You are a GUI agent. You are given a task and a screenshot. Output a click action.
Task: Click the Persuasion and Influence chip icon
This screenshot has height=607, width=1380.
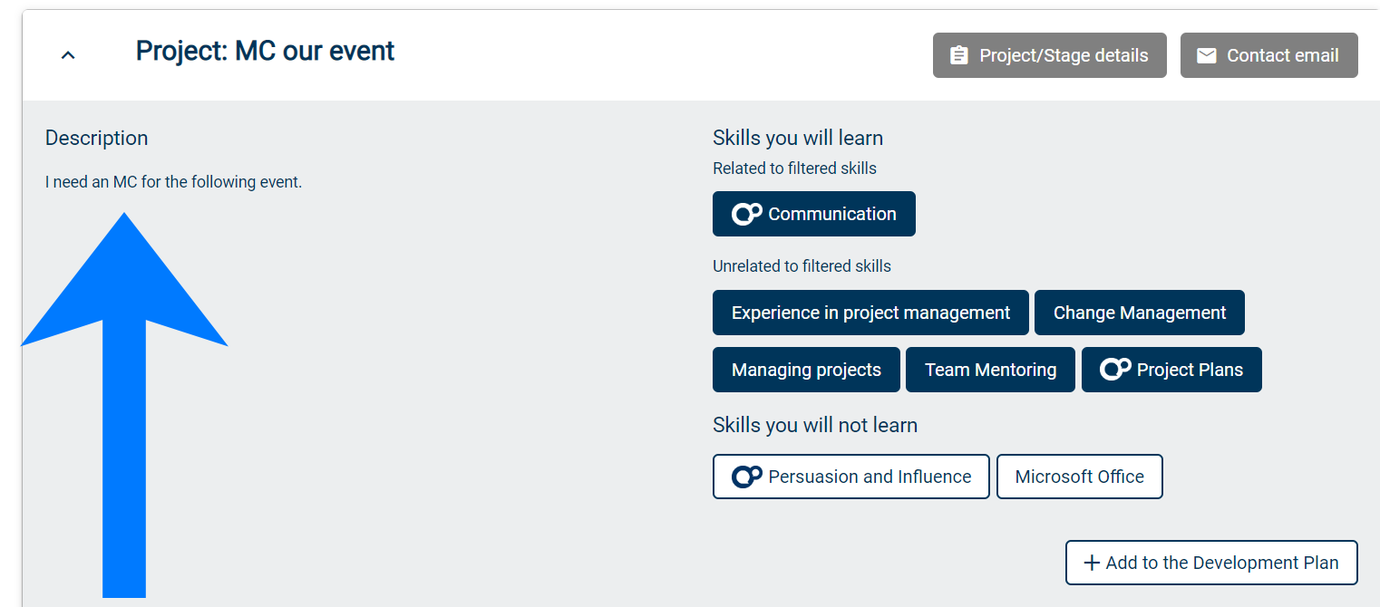(x=746, y=477)
